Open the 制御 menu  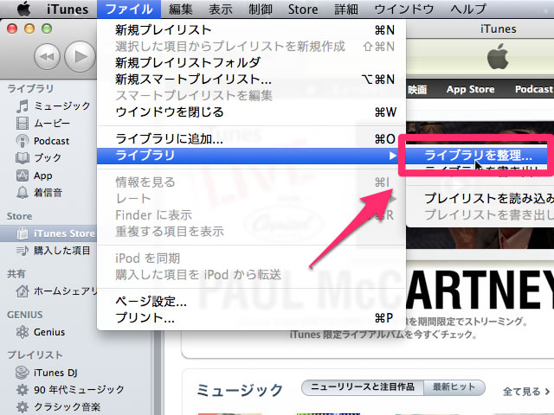[x=261, y=10]
